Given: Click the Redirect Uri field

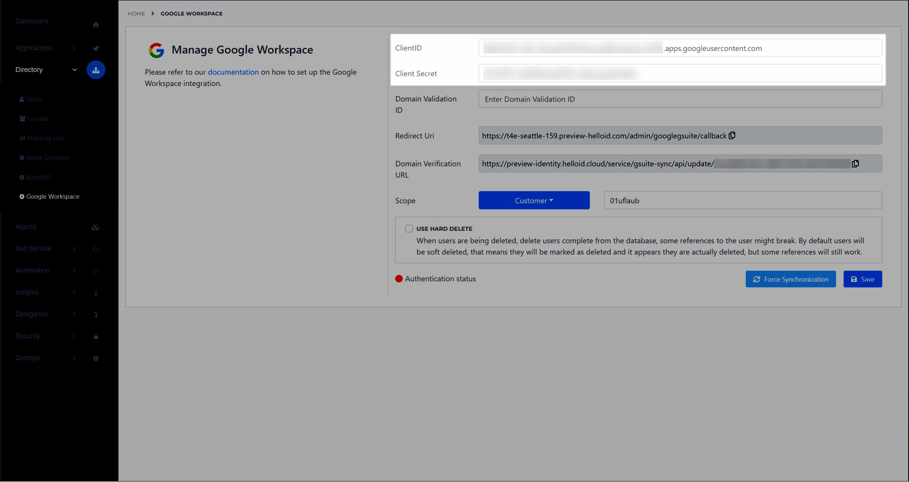Looking at the screenshot, I should point(680,136).
